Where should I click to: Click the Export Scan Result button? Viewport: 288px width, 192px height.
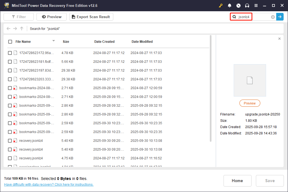[91, 17]
